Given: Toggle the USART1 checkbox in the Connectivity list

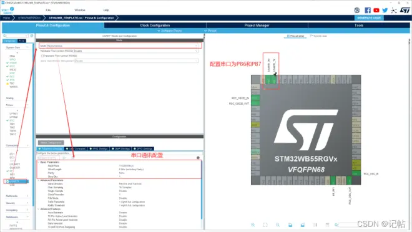Looking at the screenshot, I should (8, 181).
